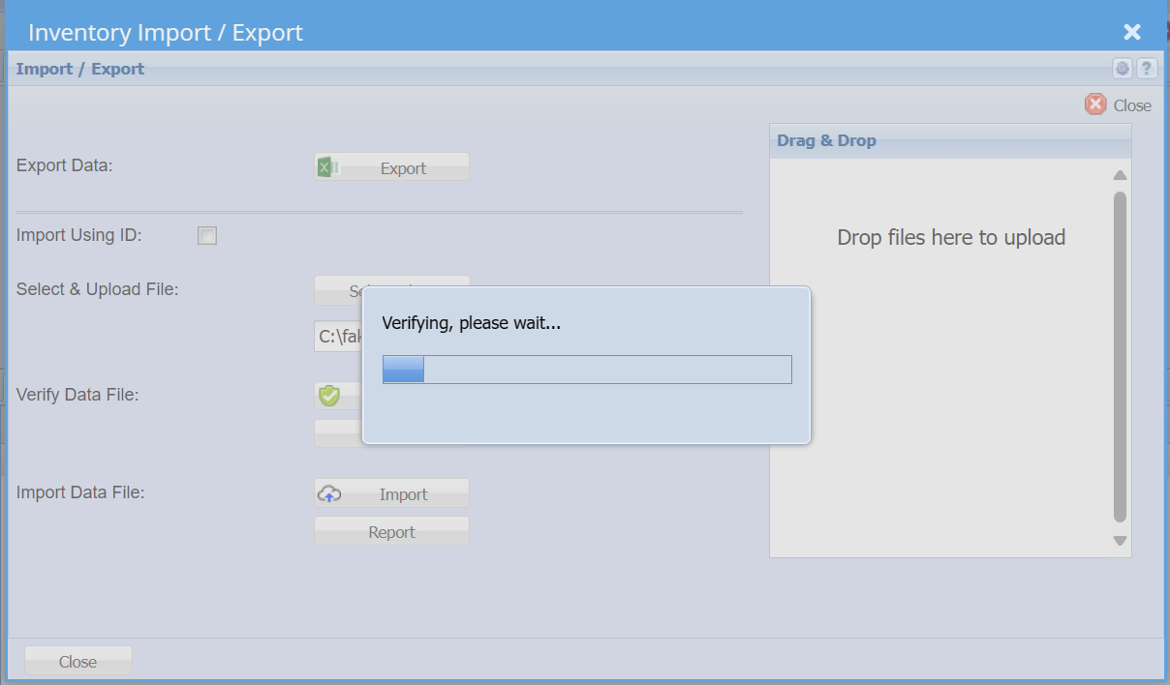Click the Drag & Drop scroll down arrow
This screenshot has width=1170, height=685.
[1120, 541]
